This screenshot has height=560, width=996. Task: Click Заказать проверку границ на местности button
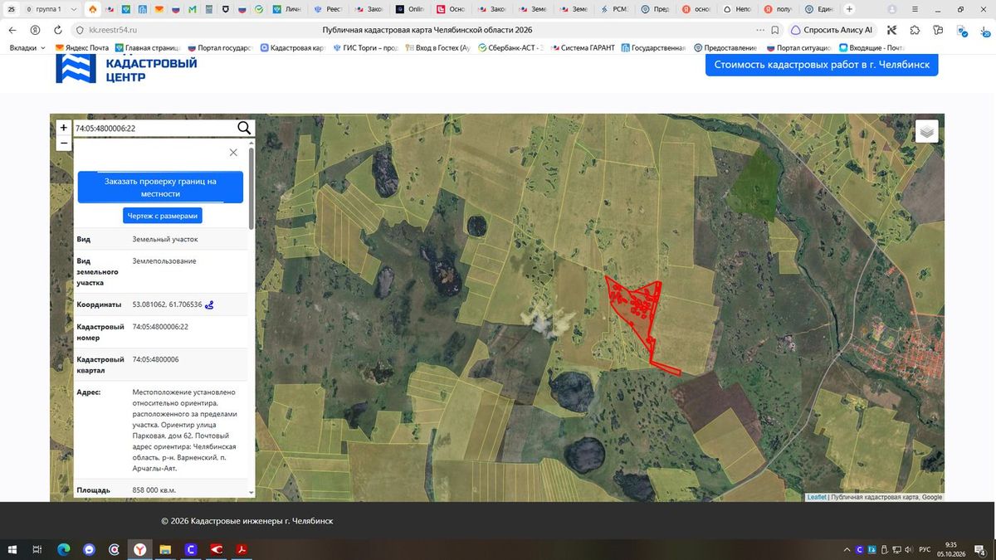pyautogui.click(x=160, y=187)
